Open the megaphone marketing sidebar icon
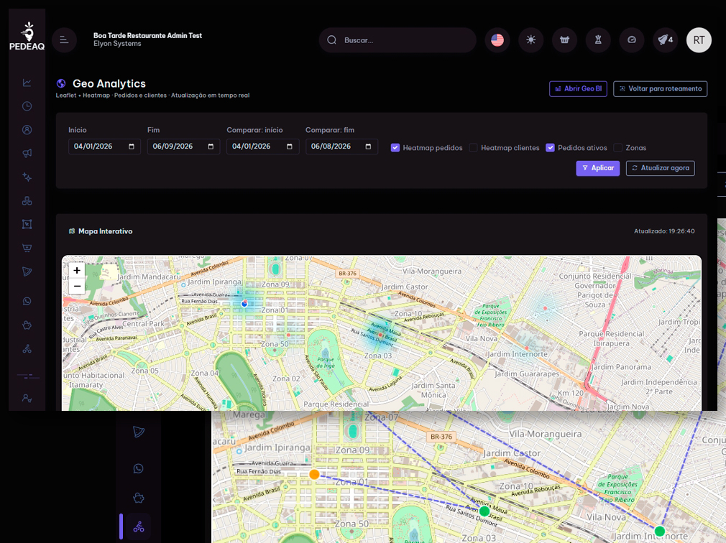The width and height of the screenshot is (726, 543). [27, 154]
